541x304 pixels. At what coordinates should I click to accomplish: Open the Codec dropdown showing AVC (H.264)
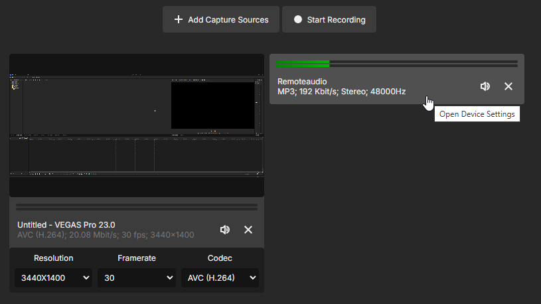coord(220,278)
